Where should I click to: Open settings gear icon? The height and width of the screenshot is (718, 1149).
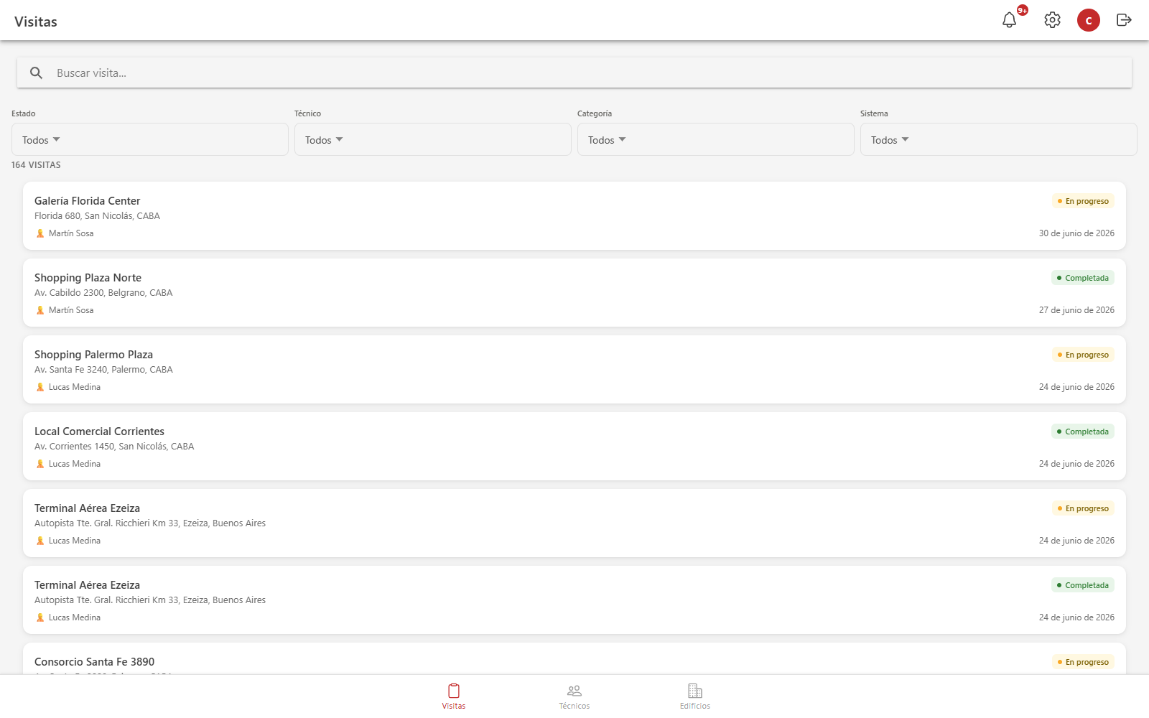click(x=1052, y=20)
